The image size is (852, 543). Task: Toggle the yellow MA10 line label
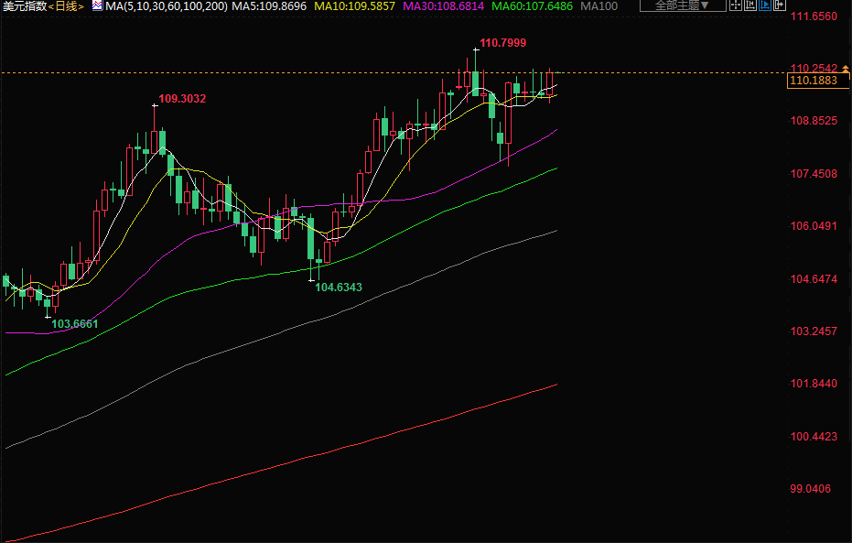(x=352, y=6)
